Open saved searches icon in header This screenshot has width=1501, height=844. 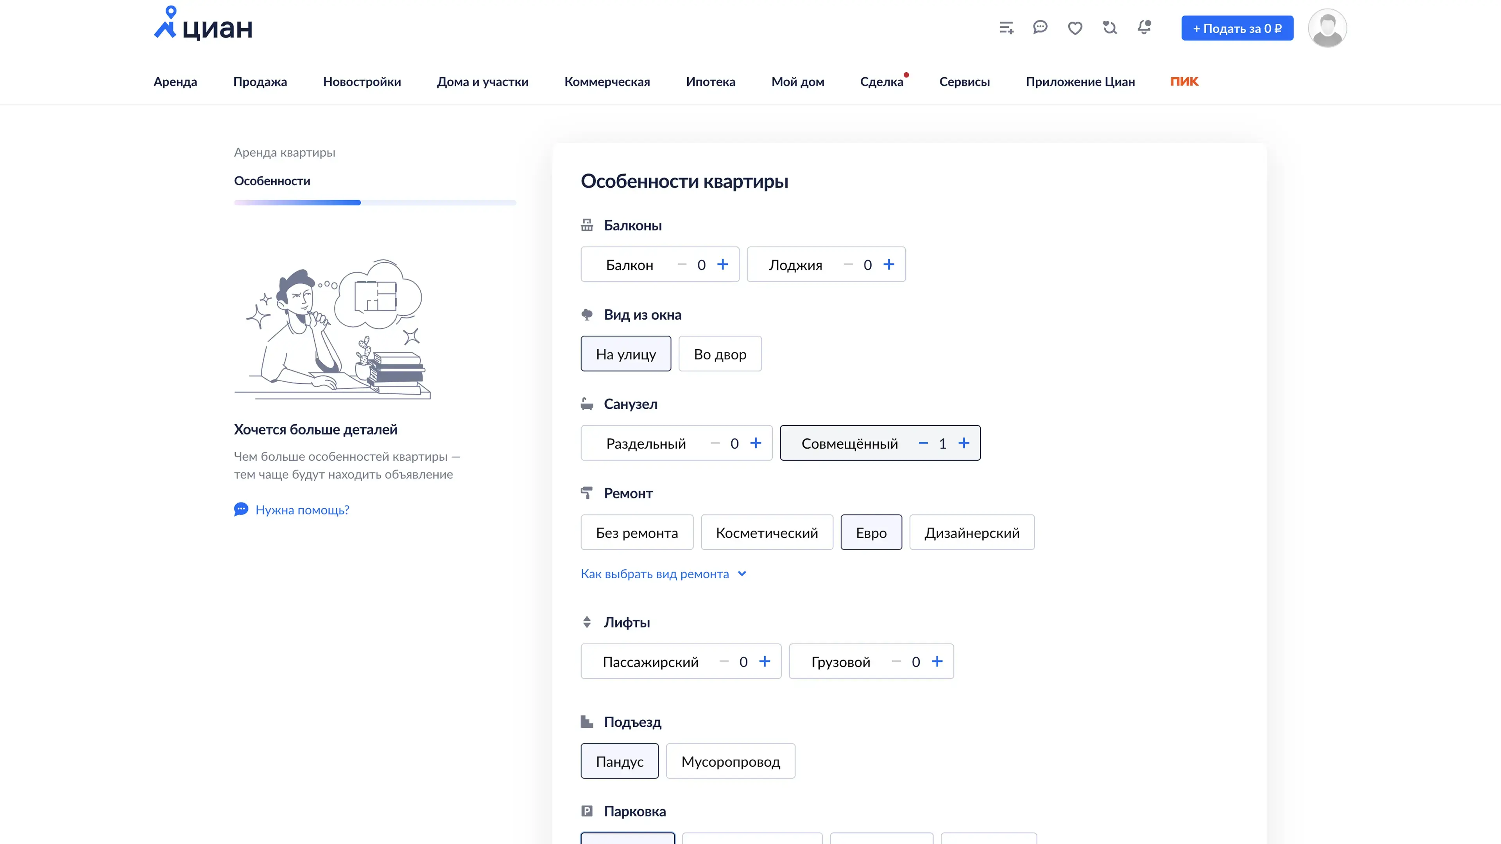[1109, 27]
